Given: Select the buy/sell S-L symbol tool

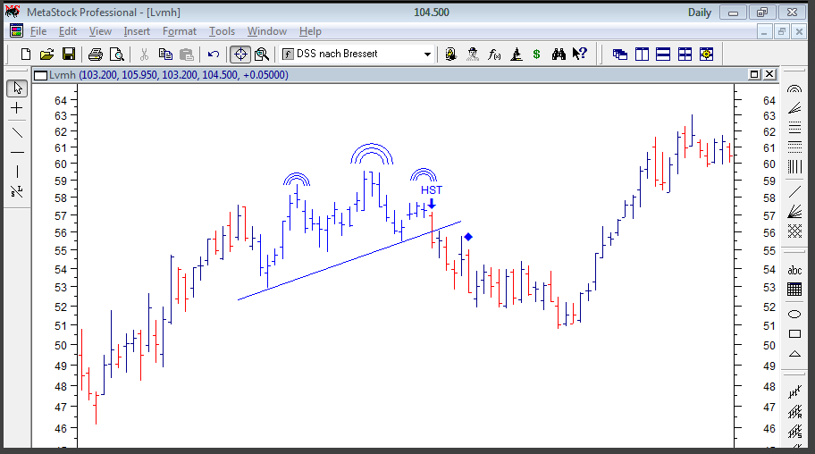Looking at the screenshot, I should 17,191.
